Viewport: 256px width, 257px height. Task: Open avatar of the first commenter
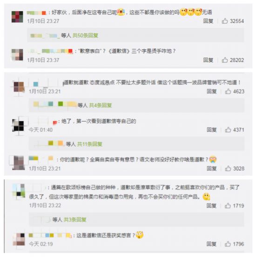17,17
